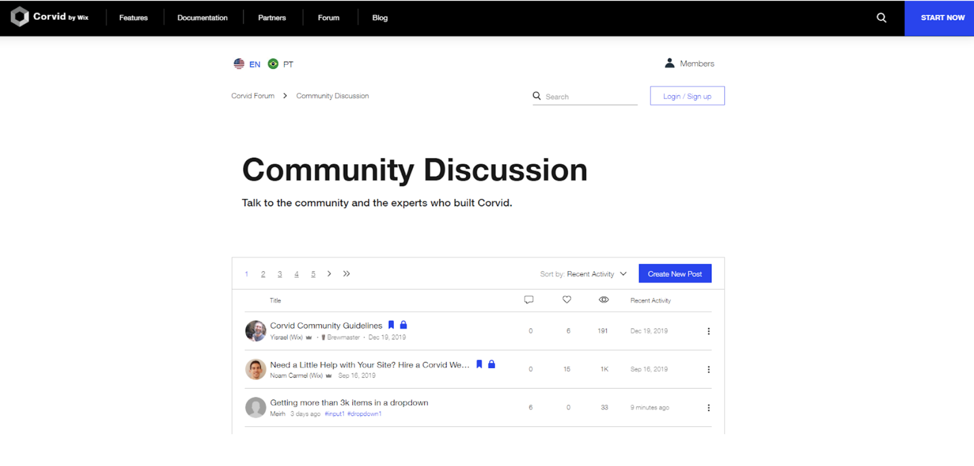Click the forum search magnifier icon
The image size is (974, 466).
click(537, 96)
